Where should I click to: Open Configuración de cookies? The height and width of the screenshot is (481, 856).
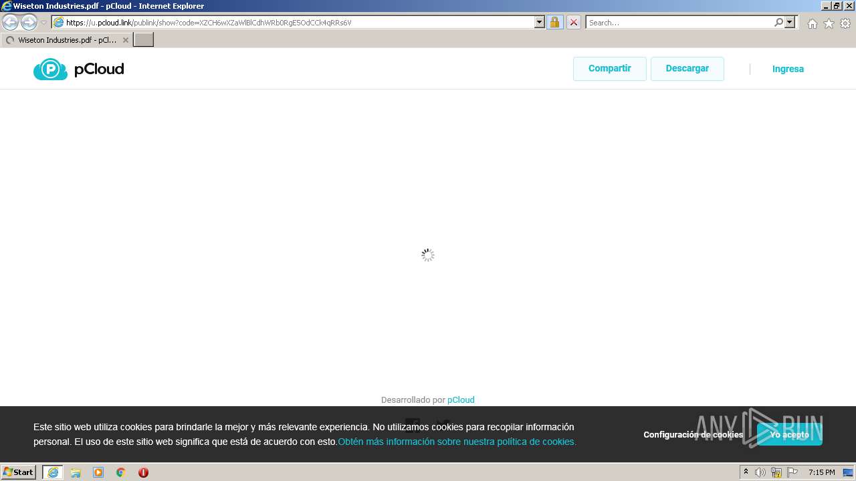tap(693, 434)
